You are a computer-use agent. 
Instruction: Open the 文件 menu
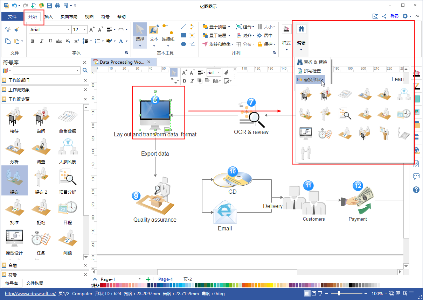12,16
